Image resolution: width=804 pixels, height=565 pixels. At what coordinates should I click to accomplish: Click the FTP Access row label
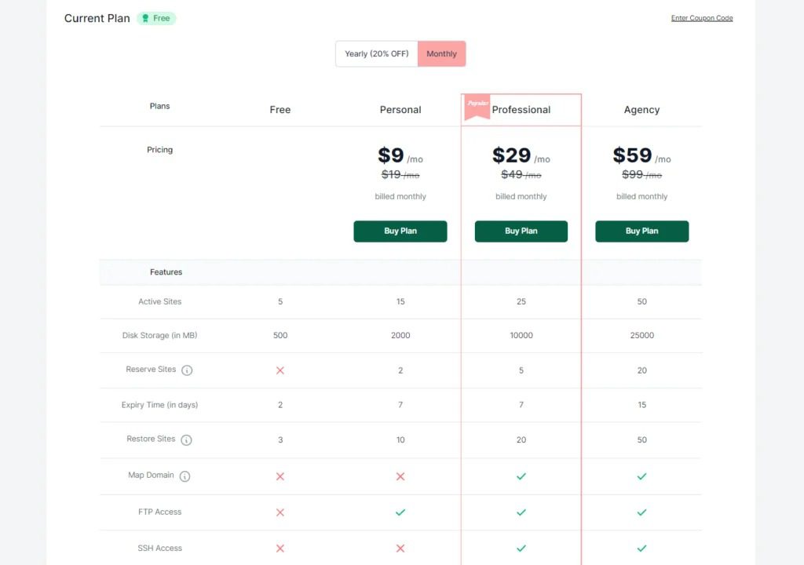pyautogui.click(x=160, y=512)
